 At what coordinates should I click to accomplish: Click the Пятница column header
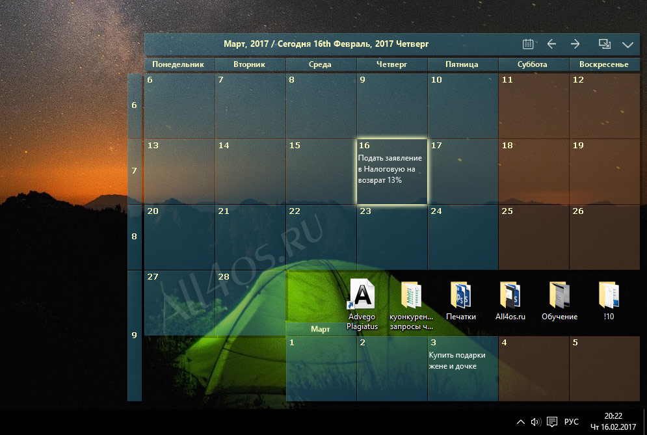(x=462, y=64)
